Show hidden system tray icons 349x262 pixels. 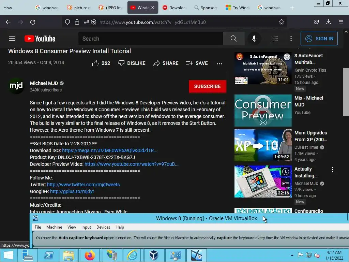point(292,255)
